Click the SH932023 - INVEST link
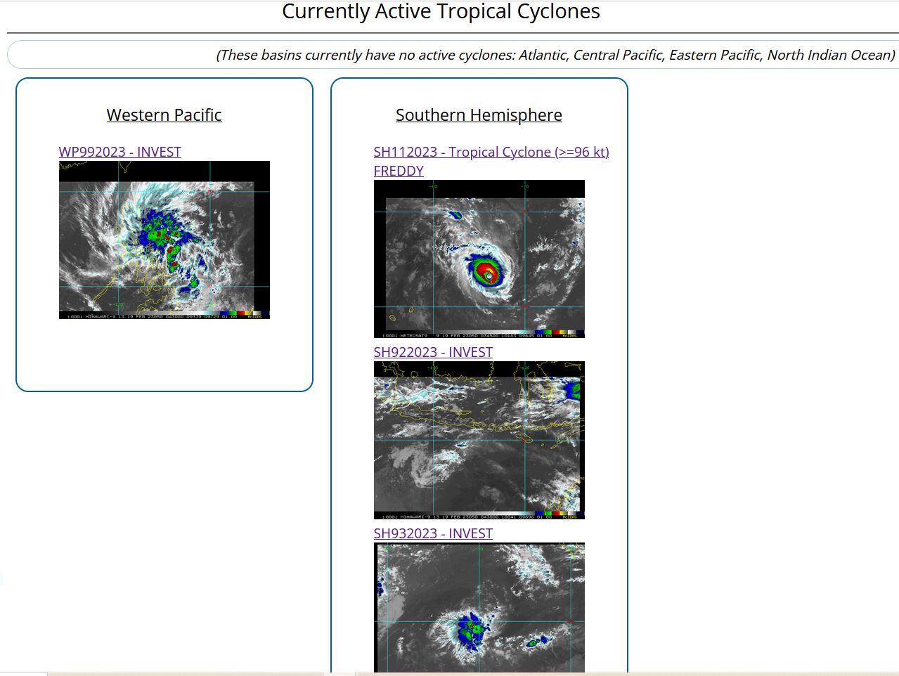This screenshot has width=899, height=676. (x=433, y=533)
